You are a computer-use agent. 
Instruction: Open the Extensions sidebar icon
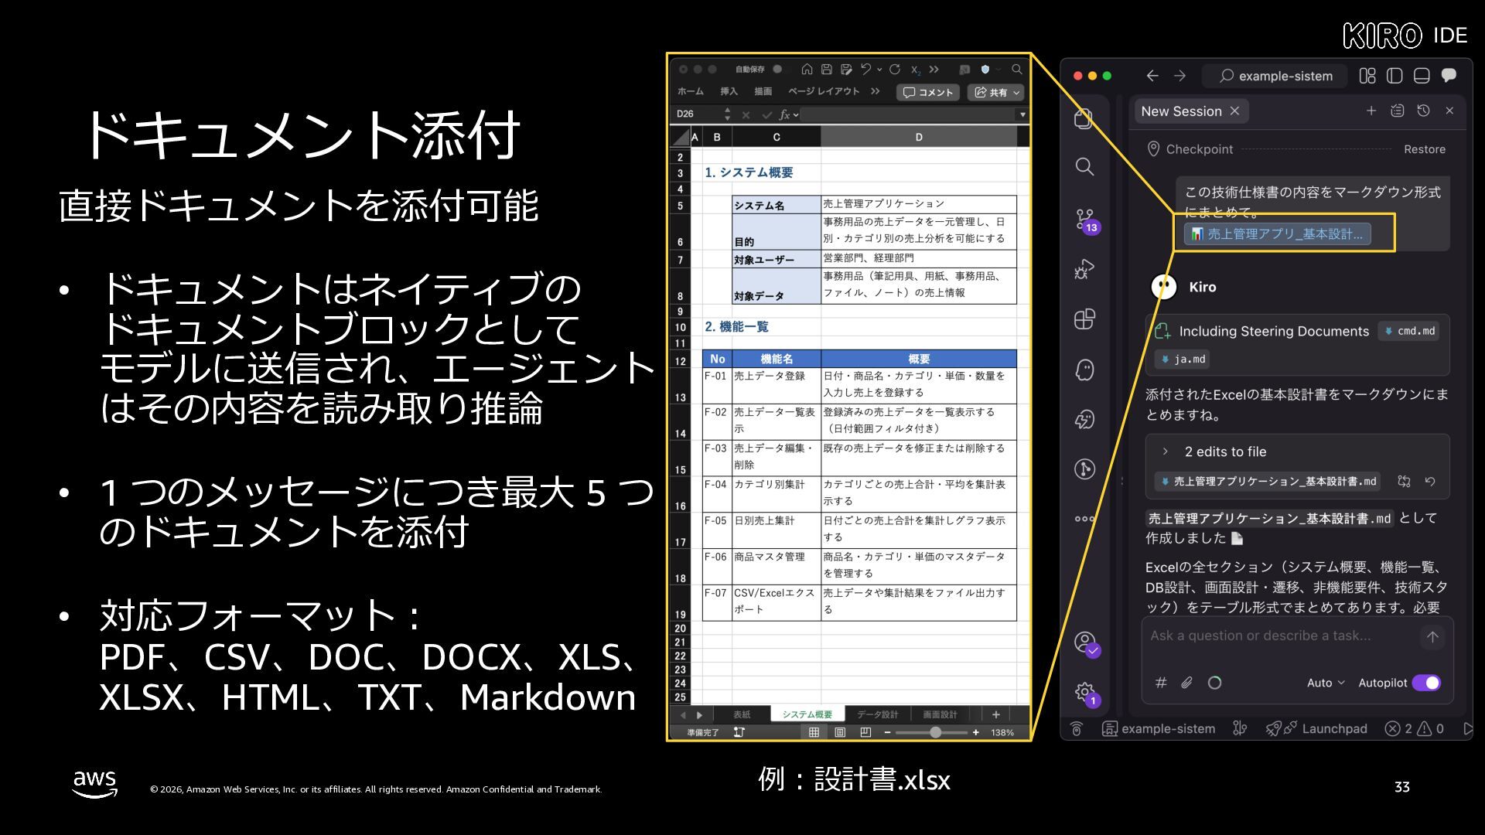[x=1084, y=319]
